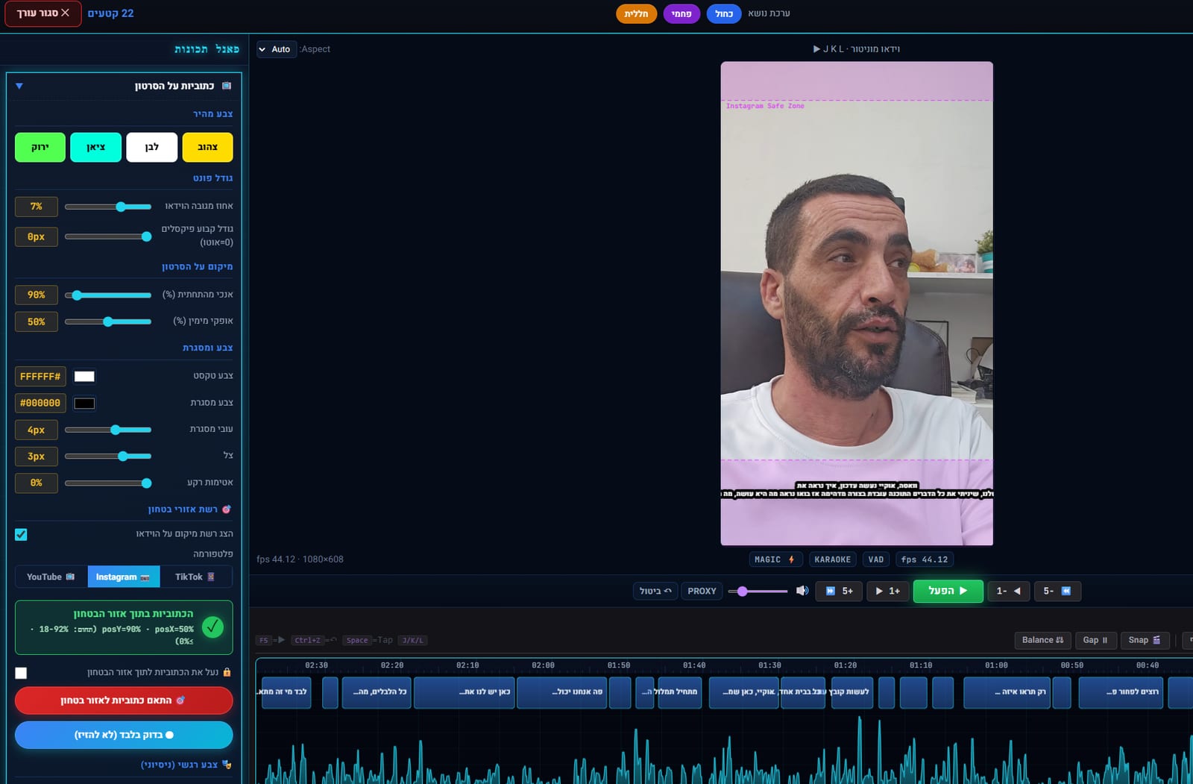
Task: Click red התאם כתובים לאזור בטוח button
Action: coord(124,700)
